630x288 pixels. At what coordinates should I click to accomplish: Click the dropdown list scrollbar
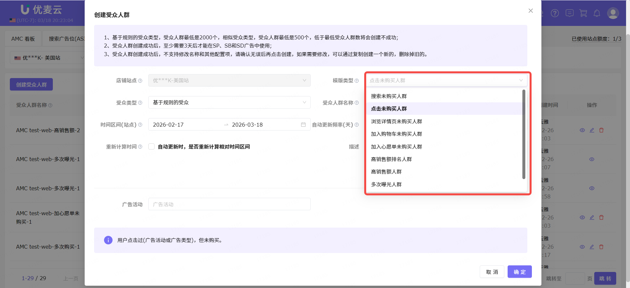pyautogui.click(x=524, y=134)
